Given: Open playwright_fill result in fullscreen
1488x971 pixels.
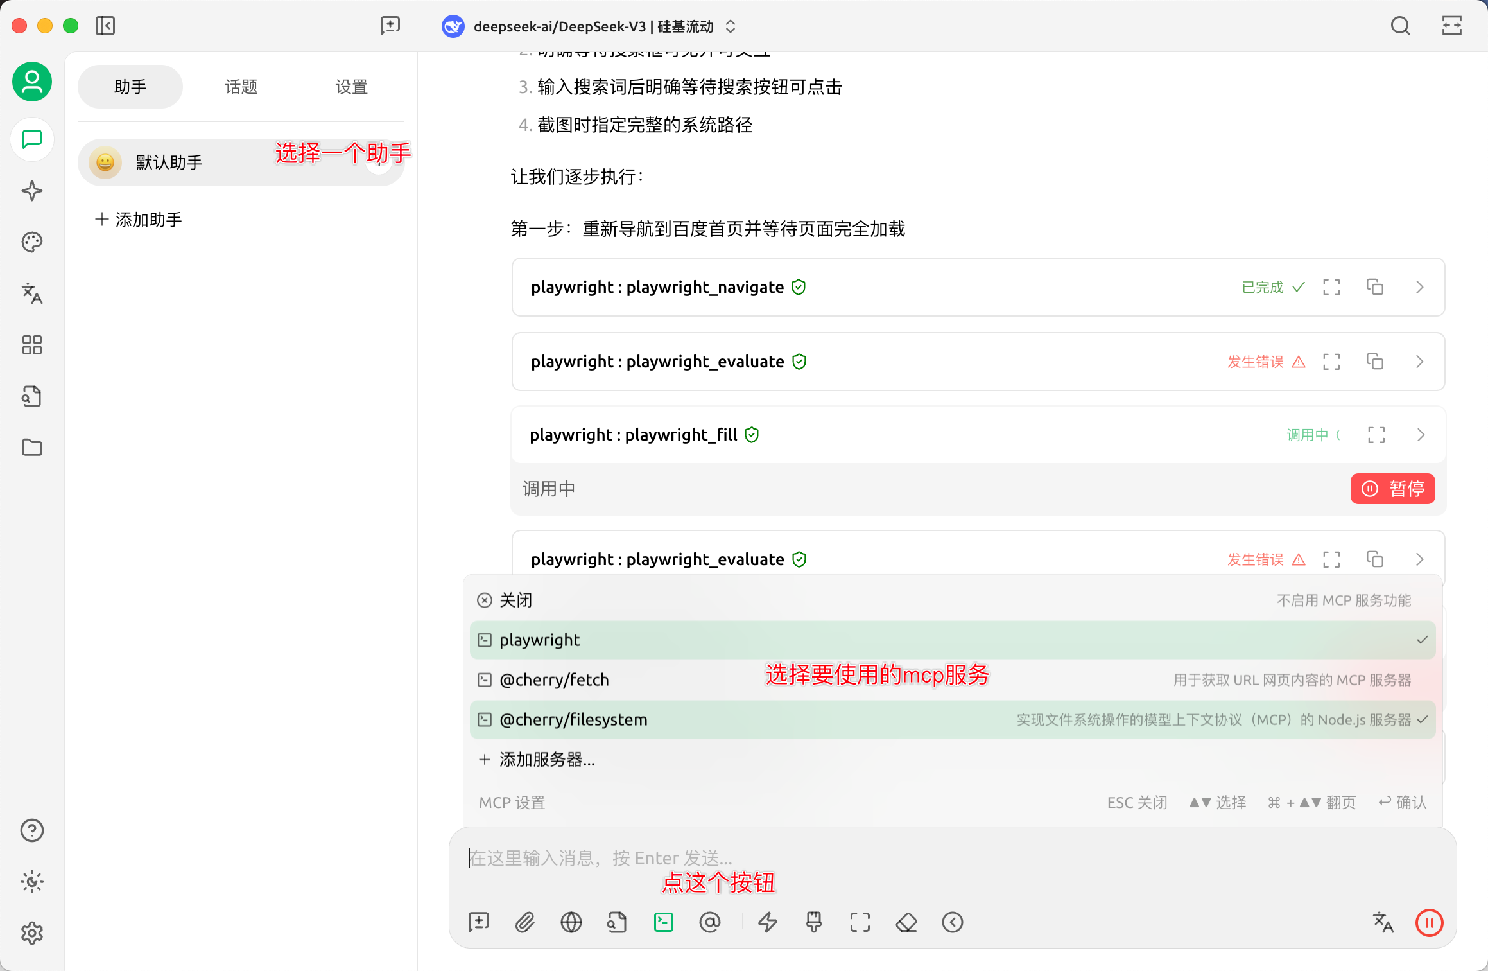Looking at the screenshot, I should click(x=1376, y=435).
